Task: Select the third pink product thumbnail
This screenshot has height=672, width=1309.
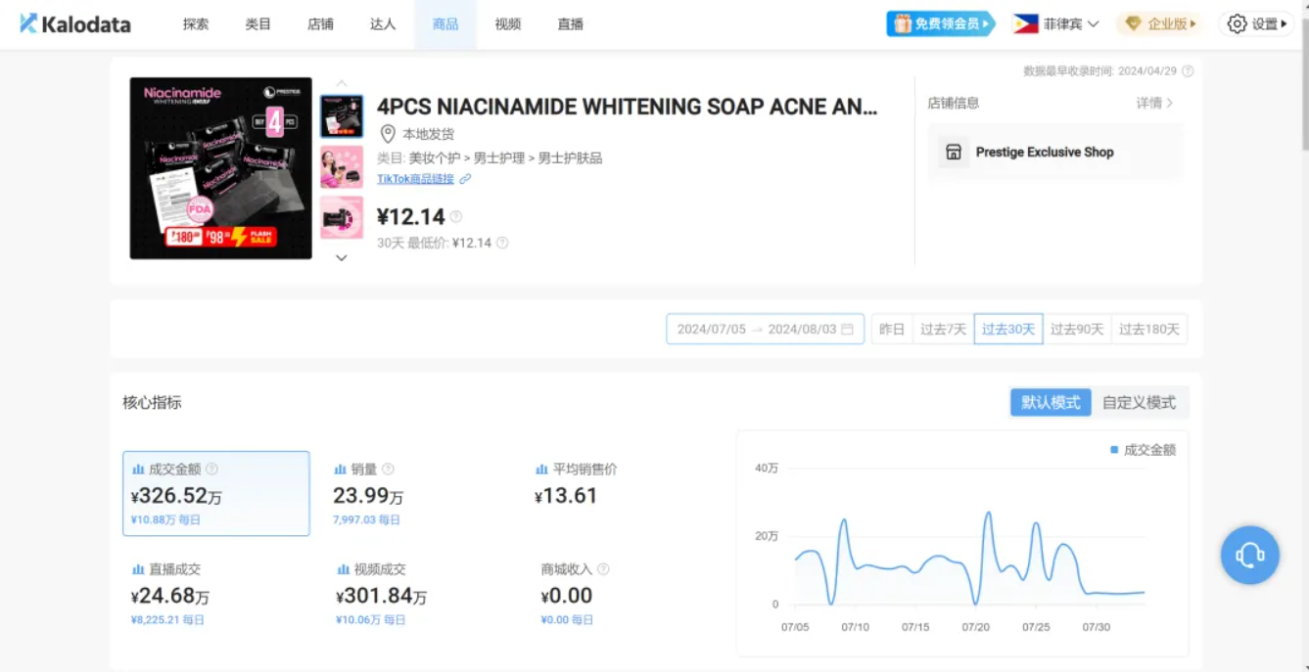Action: click(x=342, y=217)
